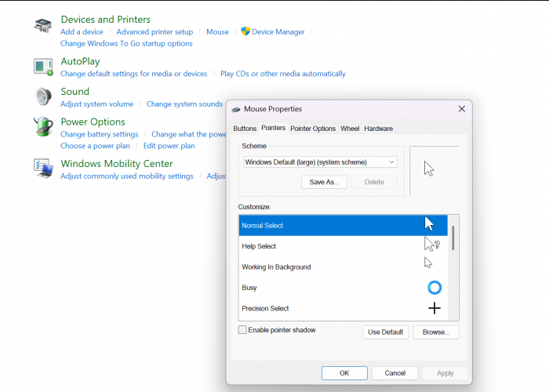Enable the pointer shadow checkbox
Image resolution: width=549 pixels, height=392 pixels.
pyautogui.click(x=242, y=330)
